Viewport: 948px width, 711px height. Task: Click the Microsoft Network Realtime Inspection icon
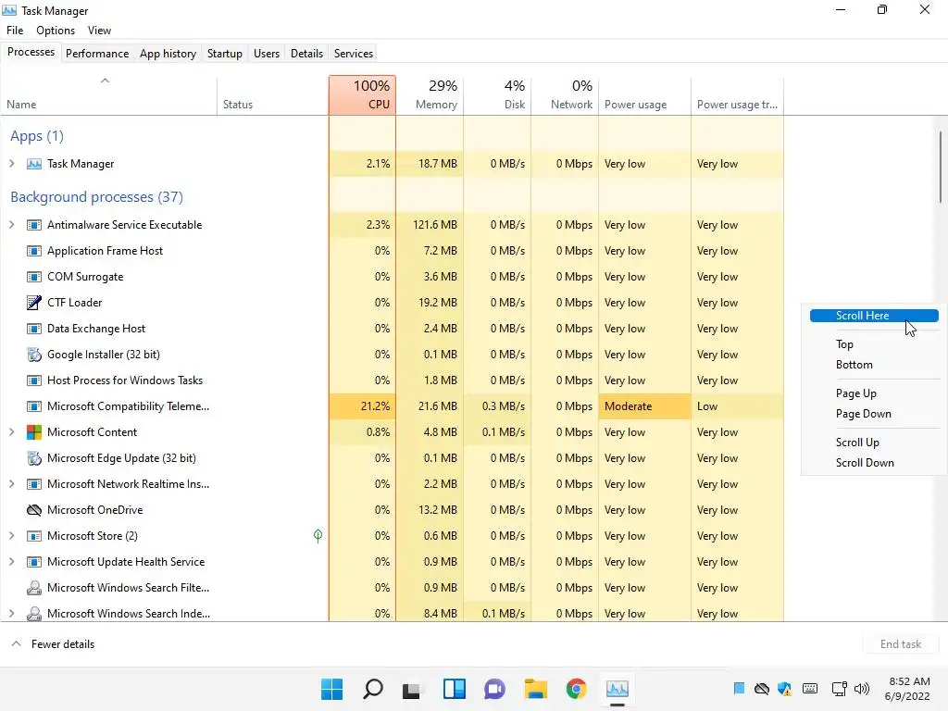tap(34, 484)
